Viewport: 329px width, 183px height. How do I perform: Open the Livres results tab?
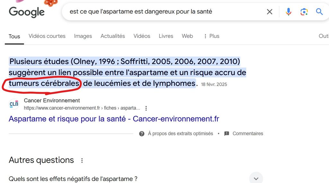[x=166, y=36]
